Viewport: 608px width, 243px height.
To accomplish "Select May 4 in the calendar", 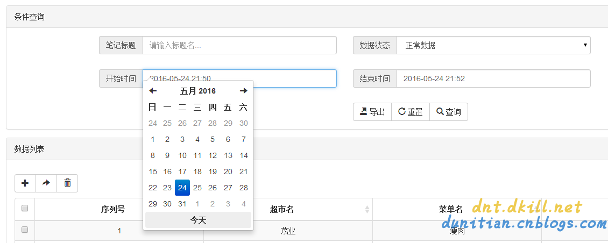I will [197, 139].
